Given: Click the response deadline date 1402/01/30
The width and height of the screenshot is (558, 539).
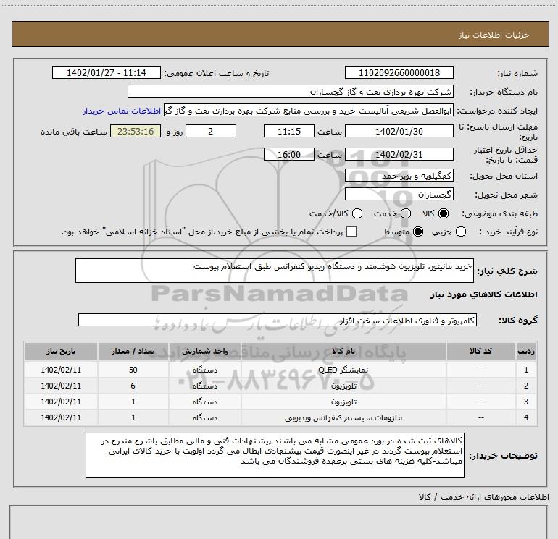Looking at the screenshot, I should point(399,131).
